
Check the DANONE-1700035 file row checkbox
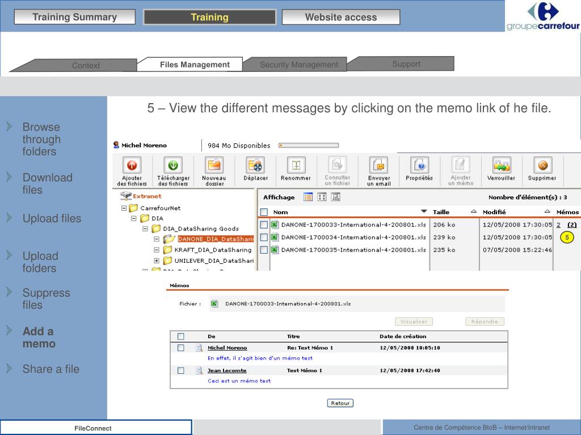pyautogui.click(x=264, y=250)
